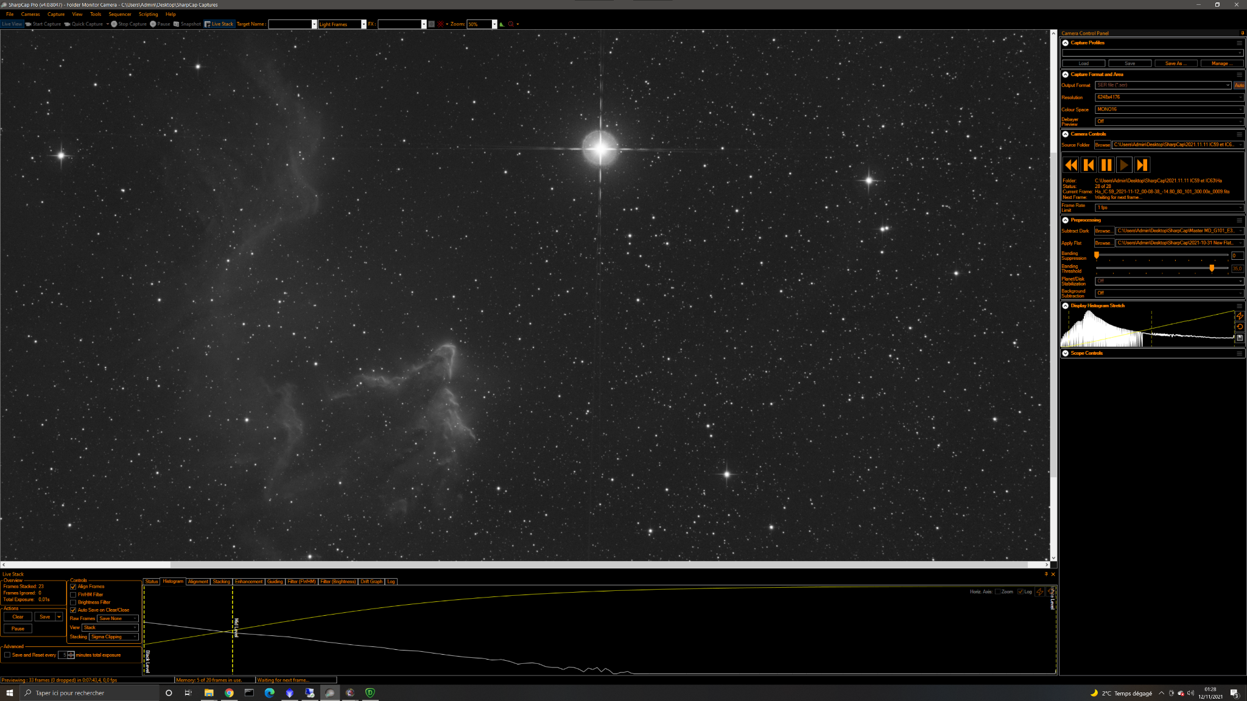Click Quick Capture in the toolbar
Viewport: 1247px width, 701px height.
click(83, 24)
